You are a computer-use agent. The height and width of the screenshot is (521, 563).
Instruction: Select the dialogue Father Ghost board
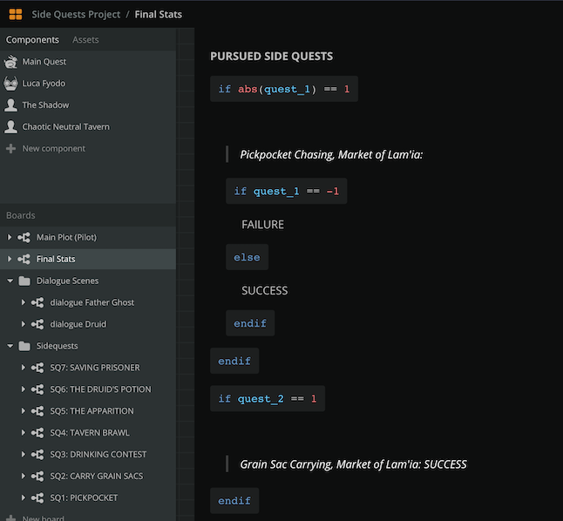click(x=92, y=302)
